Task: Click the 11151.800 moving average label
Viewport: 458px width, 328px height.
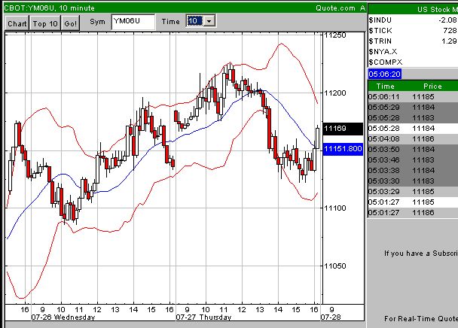Action: 343,149
